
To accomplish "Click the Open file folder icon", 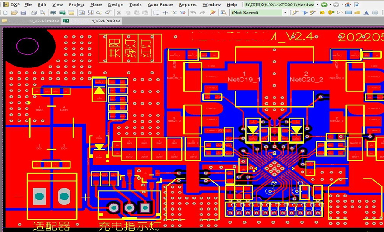I will tap(14, 13).
